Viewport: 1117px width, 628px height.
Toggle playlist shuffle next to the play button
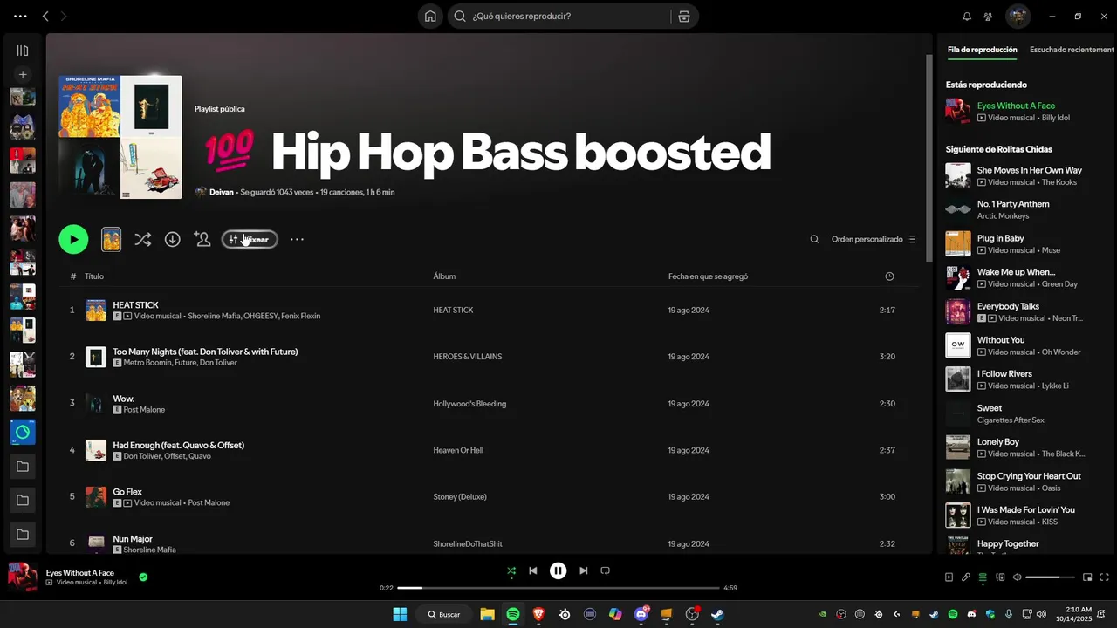(x=143, y=239)
